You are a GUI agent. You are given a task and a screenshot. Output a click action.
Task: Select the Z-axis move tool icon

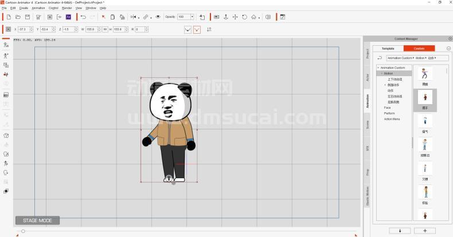coord(226,17)
